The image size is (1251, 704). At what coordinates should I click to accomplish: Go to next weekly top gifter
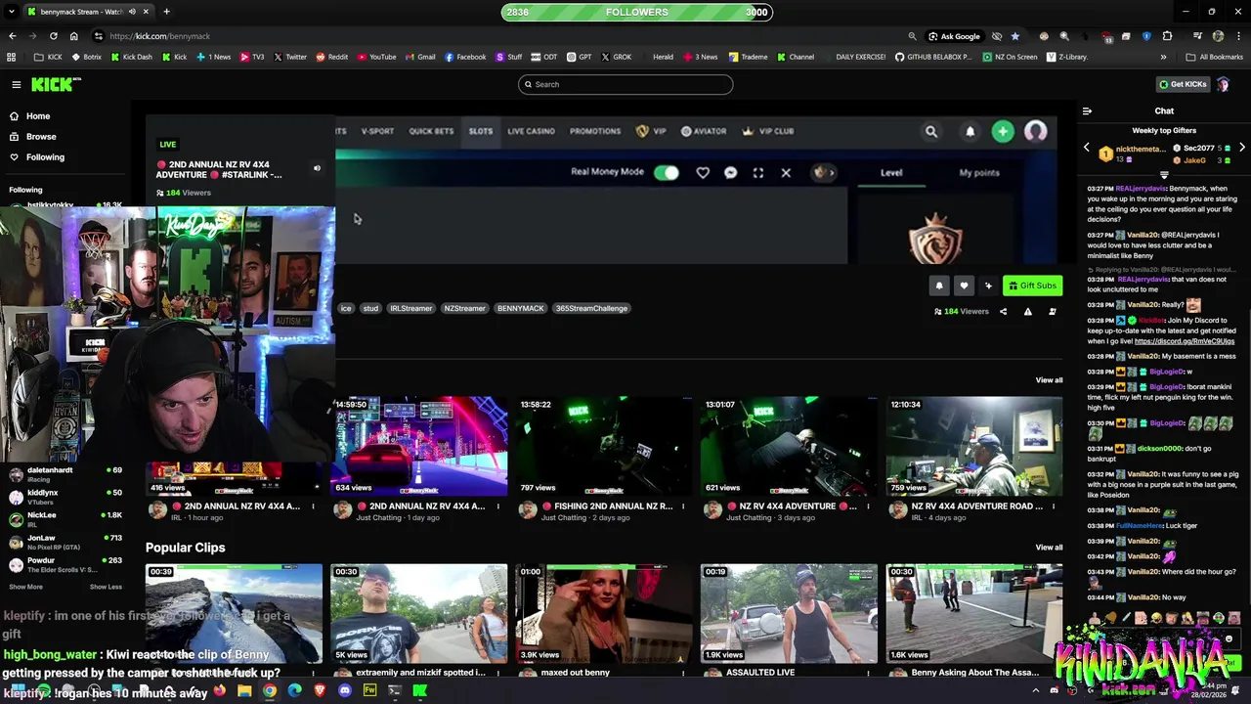(x=1241, y=148)
